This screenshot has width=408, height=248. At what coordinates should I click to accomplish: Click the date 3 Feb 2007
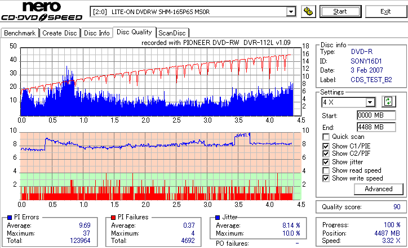(367, 70)
